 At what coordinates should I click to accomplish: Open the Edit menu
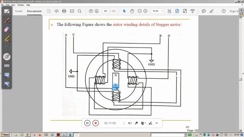tap(7, 5)
